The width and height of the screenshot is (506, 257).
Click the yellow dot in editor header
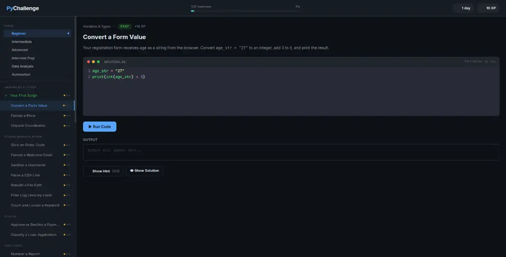(x=94, y=62)
